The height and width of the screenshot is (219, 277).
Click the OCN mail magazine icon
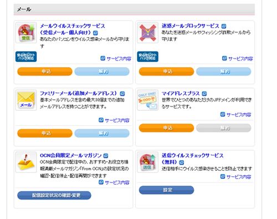[x=26, y=162]
